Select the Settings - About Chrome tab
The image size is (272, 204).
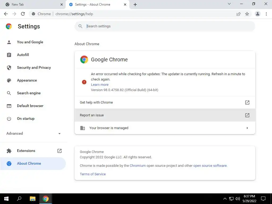(x=97, y=5)
